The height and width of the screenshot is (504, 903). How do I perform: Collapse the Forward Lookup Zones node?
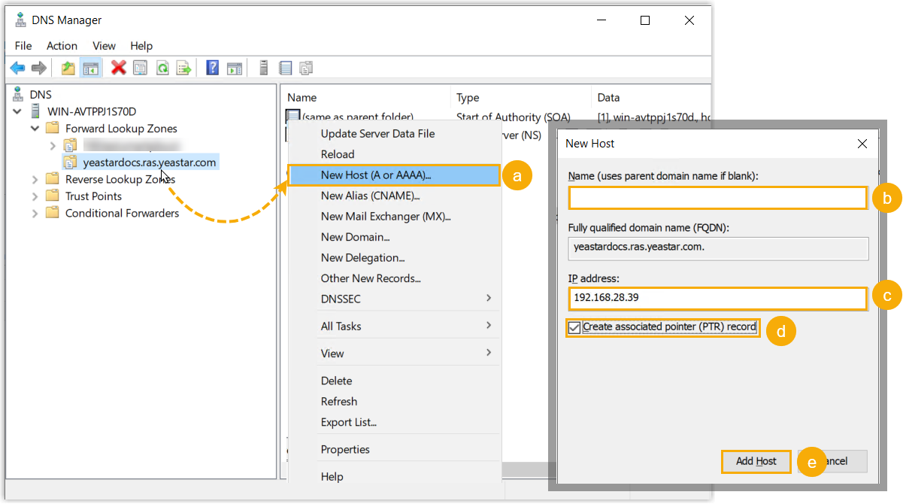click(35, 129)
